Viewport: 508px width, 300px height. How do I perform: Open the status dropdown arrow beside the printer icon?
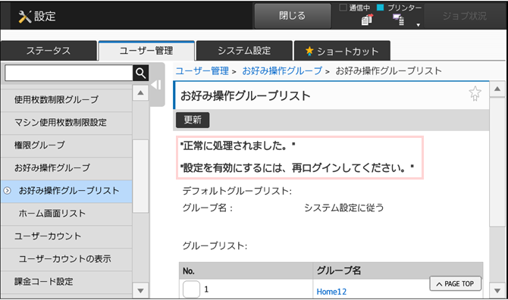pos(419,25)
